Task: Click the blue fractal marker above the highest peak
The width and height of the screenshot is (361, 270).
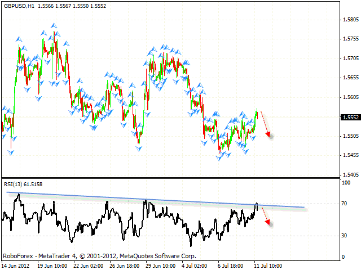Action: [x=54, y=25]
